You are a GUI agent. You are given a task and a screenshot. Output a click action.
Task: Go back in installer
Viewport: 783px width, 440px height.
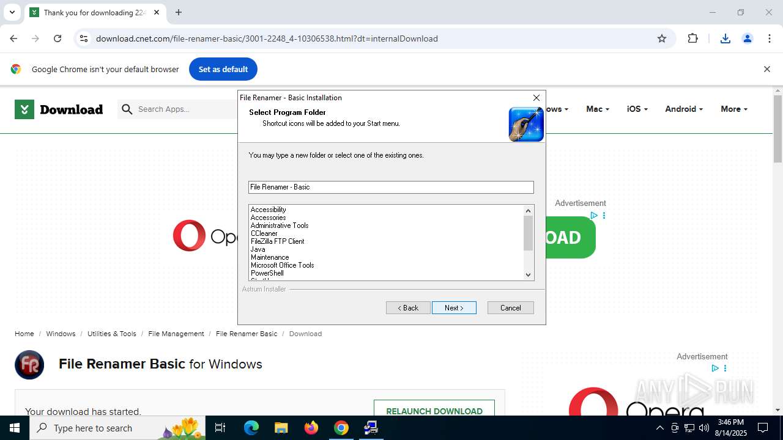coord(408,308)
